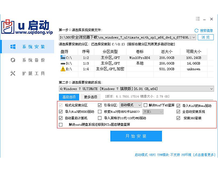Image resolution: width=218 pixels, height=172 pixels.
Task: Switch to the 更多选项 tab
Action: click(90, 97)
